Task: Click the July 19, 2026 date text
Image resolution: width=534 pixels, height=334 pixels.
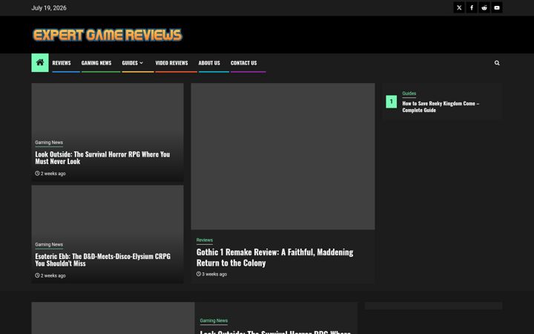Action: [49, 8]
